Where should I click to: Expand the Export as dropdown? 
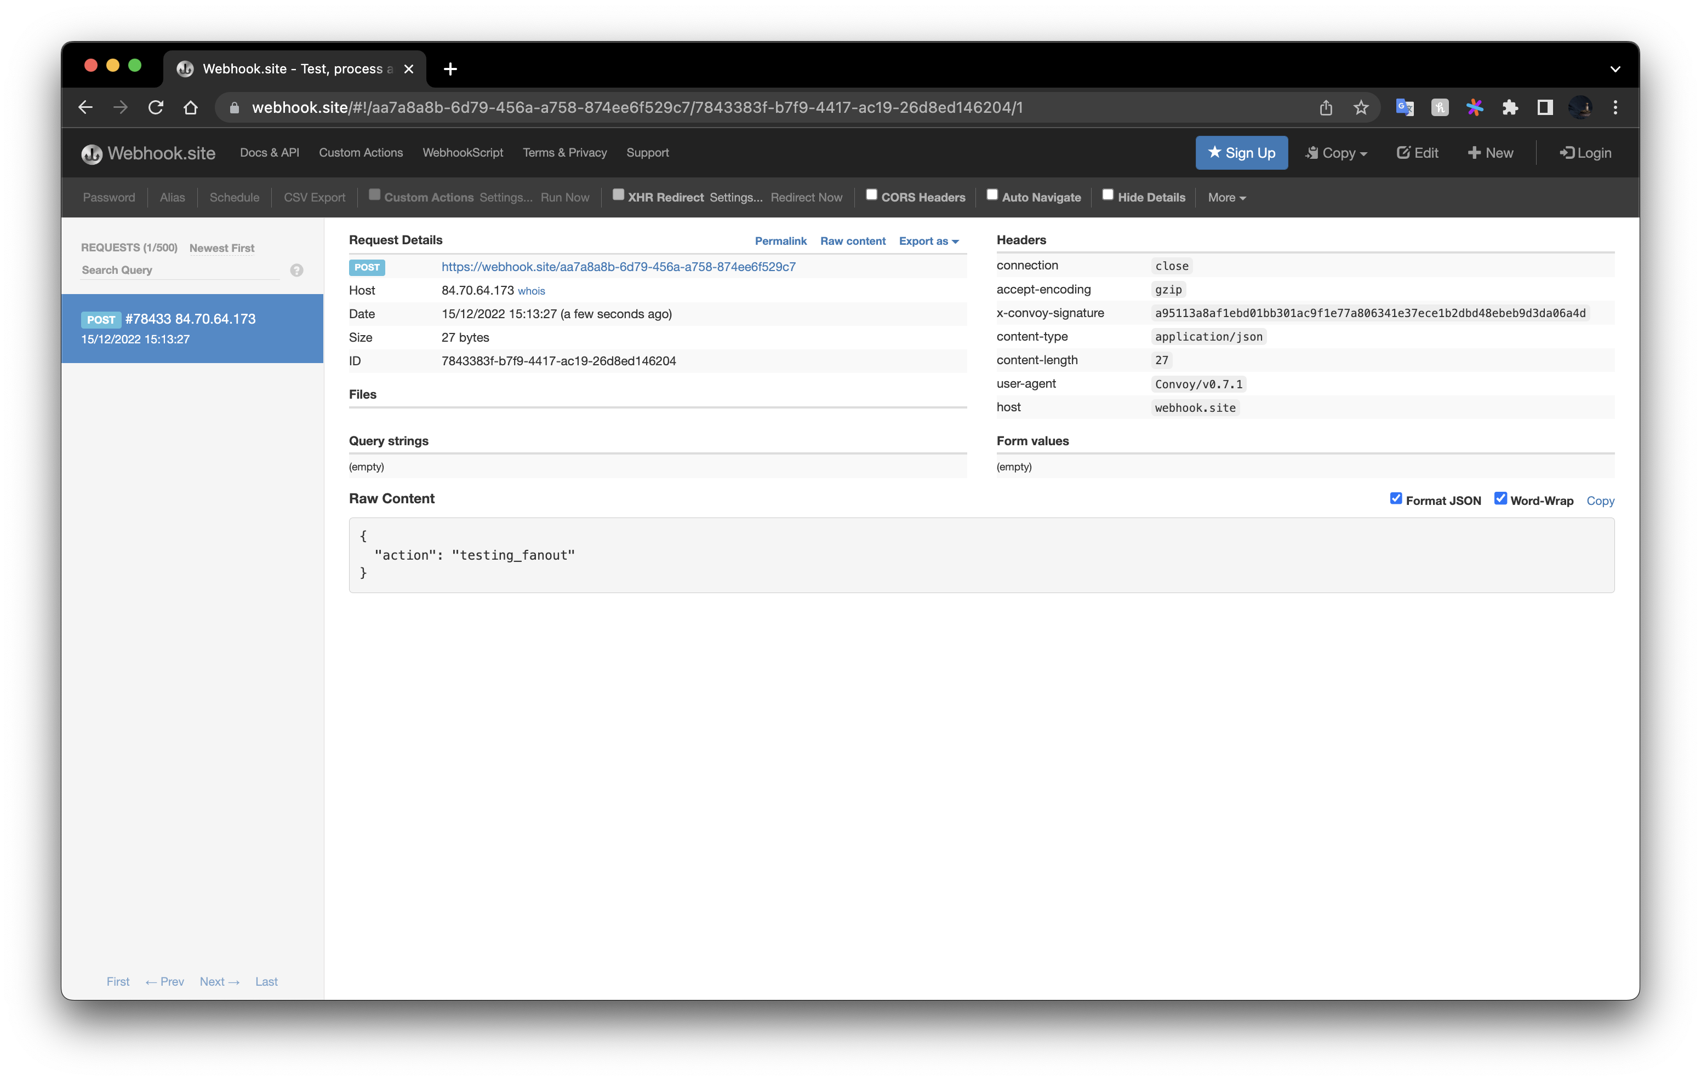(x=929, y=240)
